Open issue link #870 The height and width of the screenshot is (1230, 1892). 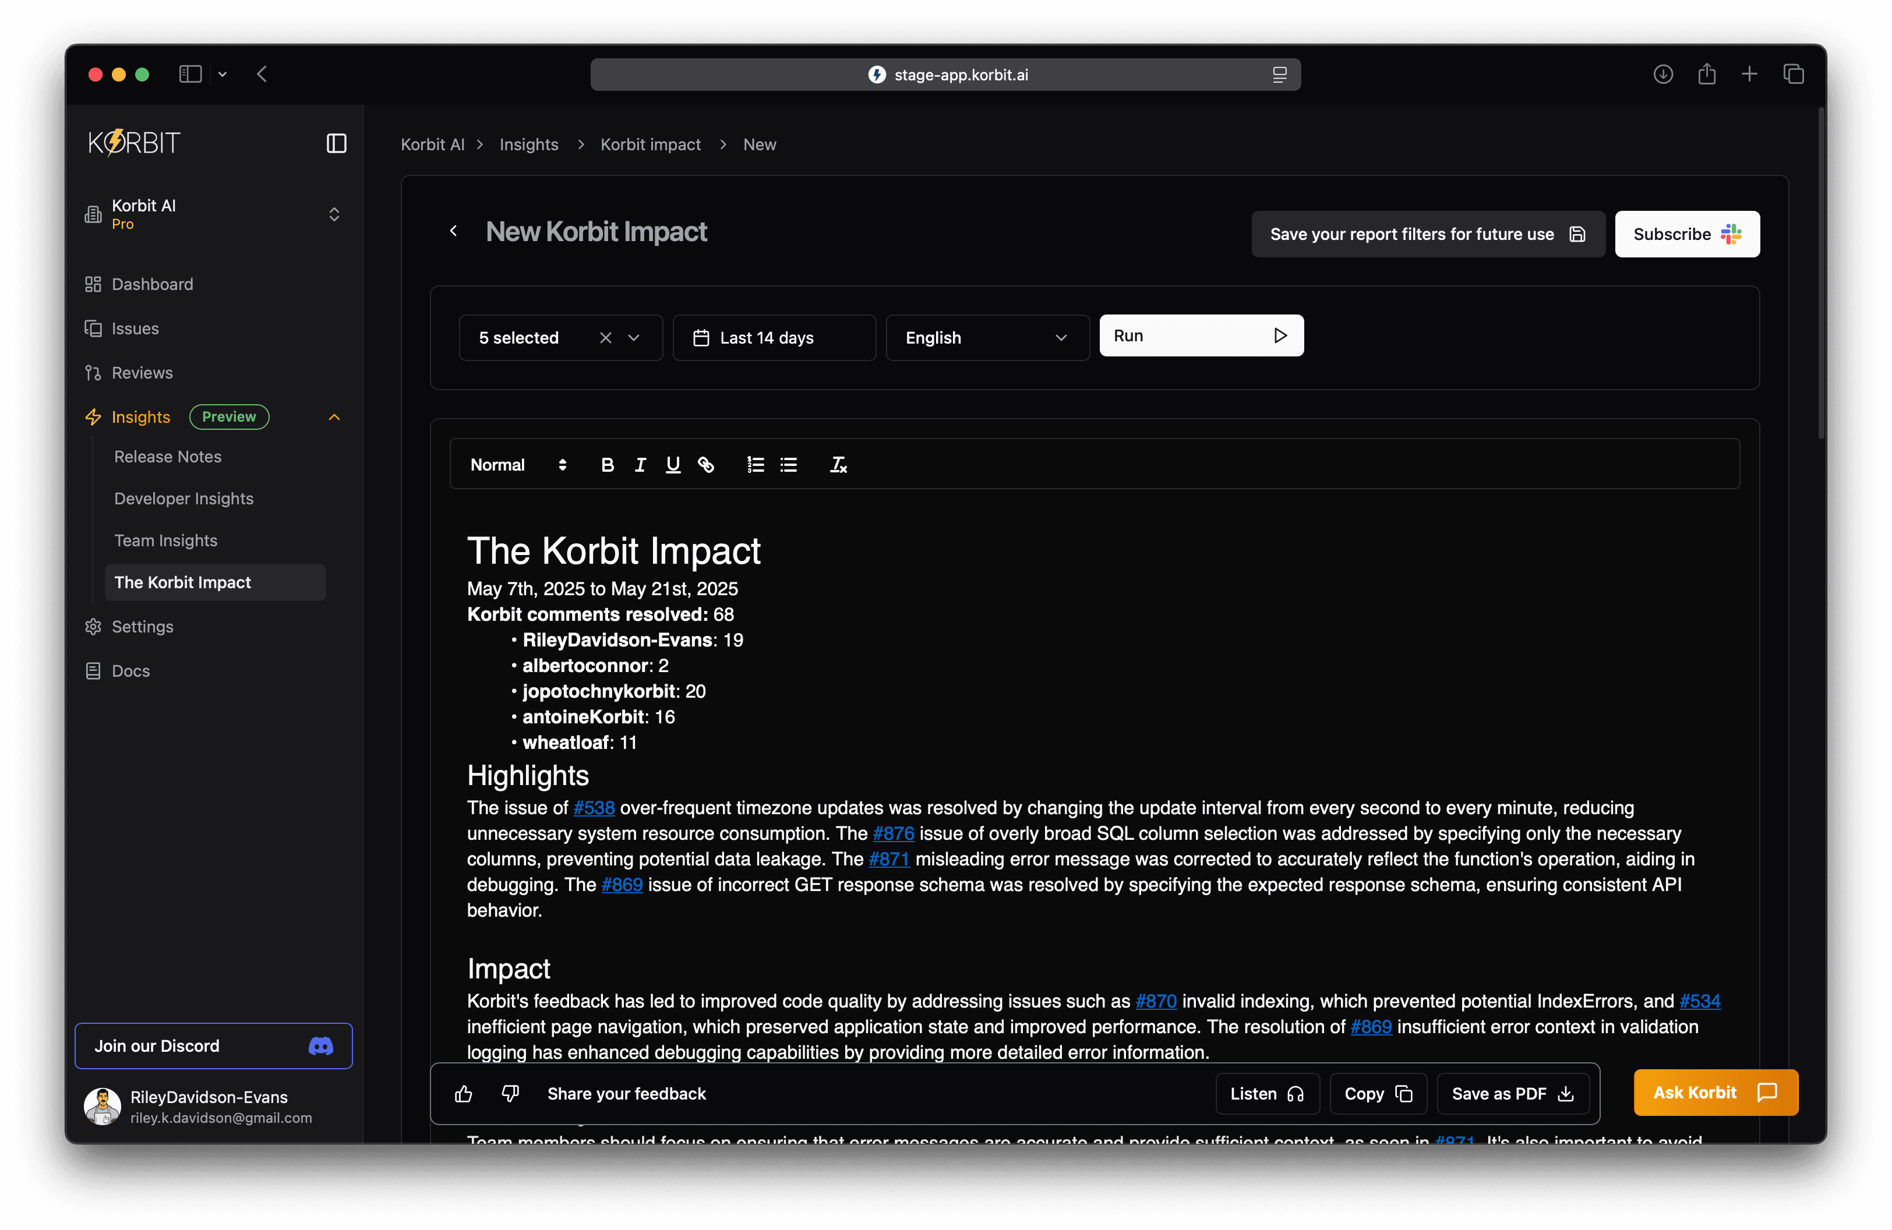pos(1156,1001)
